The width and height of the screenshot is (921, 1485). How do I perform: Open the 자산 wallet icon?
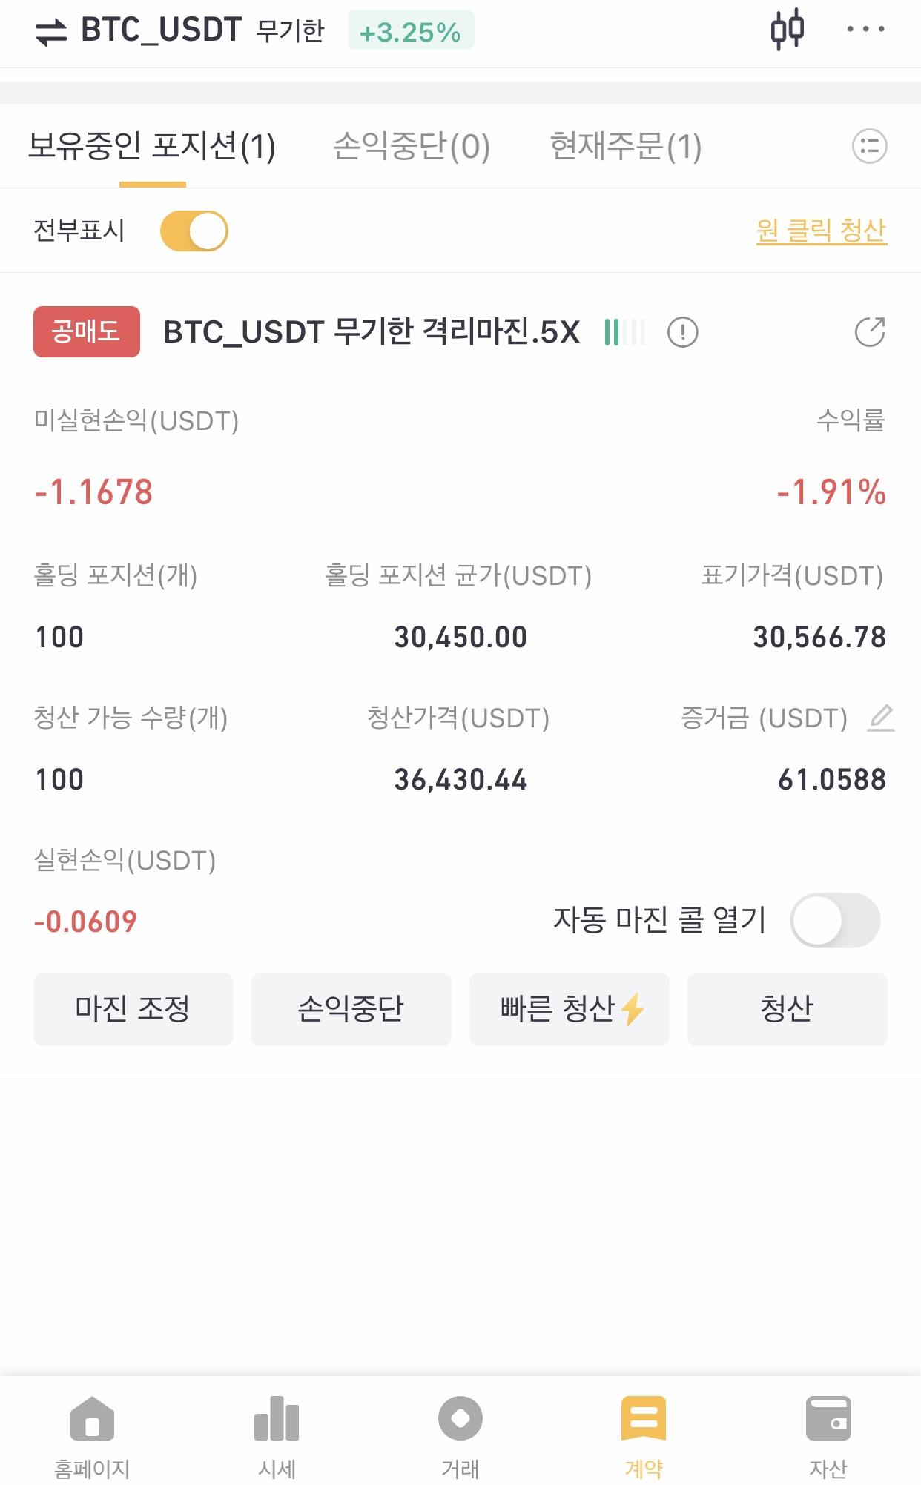pyautogui.click(x=828, y=1436)
